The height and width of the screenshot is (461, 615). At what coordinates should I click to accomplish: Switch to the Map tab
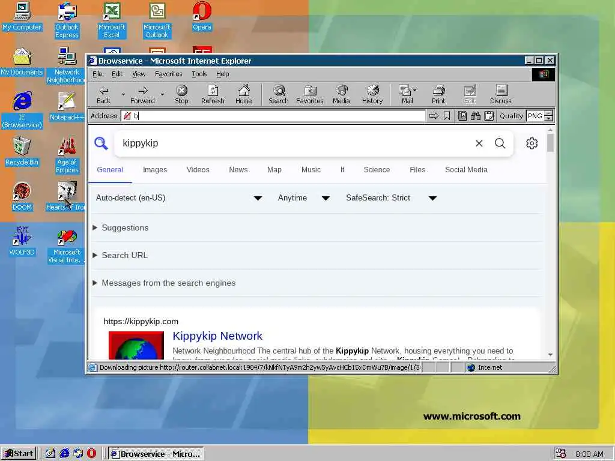[x=274, y=170]
